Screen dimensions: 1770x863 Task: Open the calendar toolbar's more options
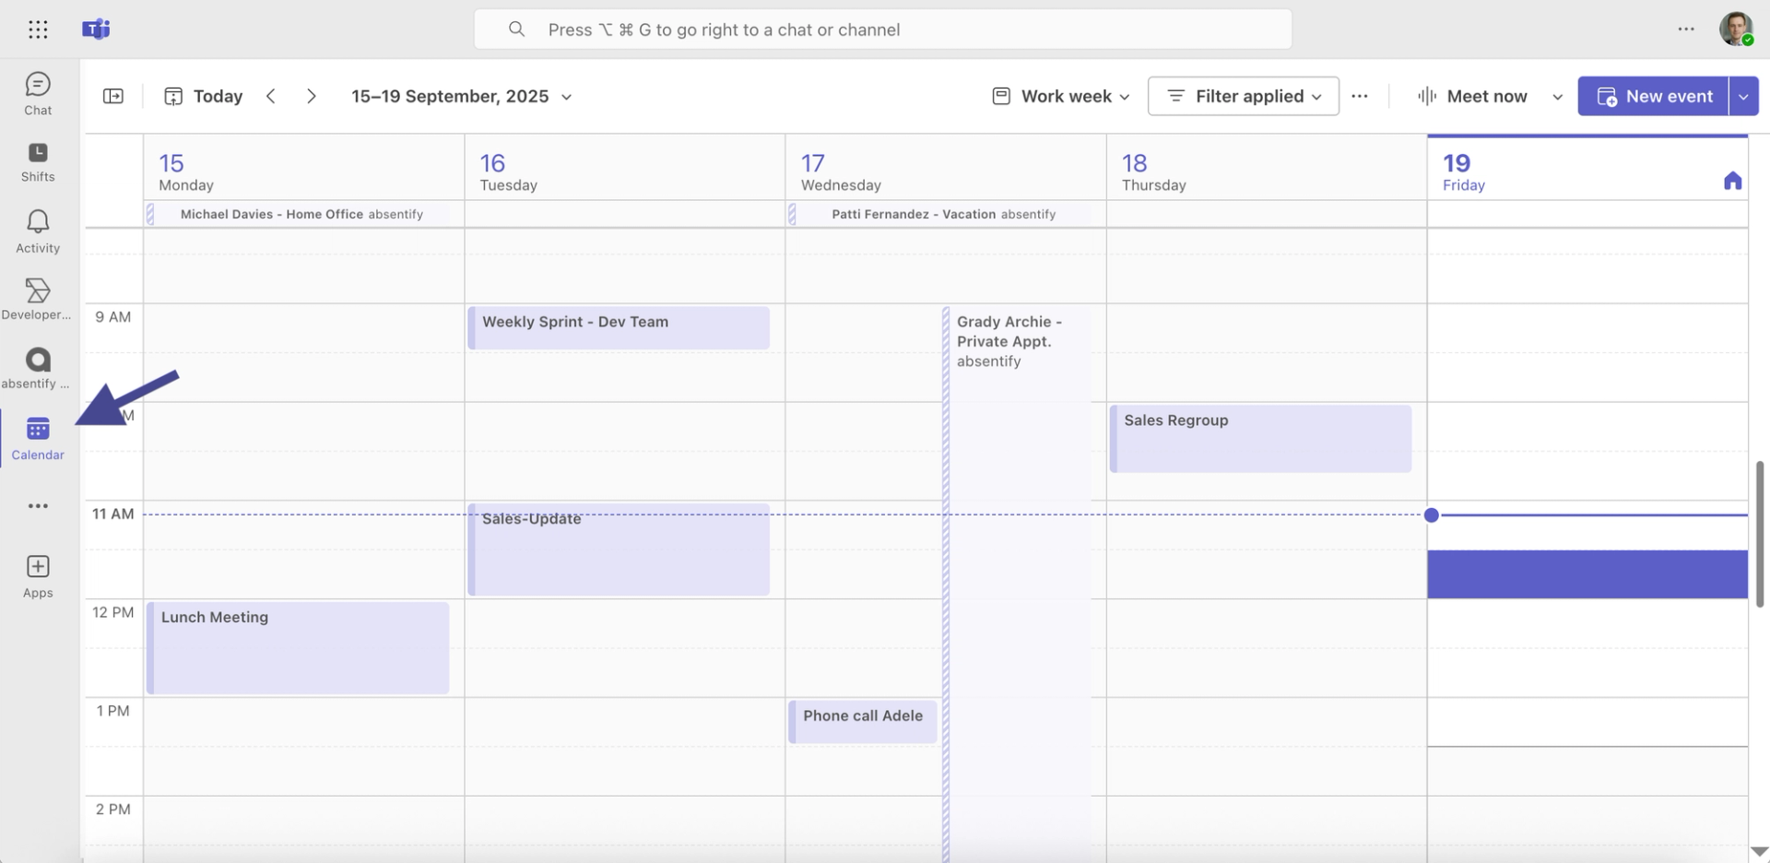click(x=1360, y=96)
